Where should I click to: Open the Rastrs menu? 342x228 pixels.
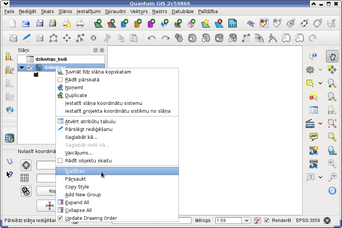point(160,11)
